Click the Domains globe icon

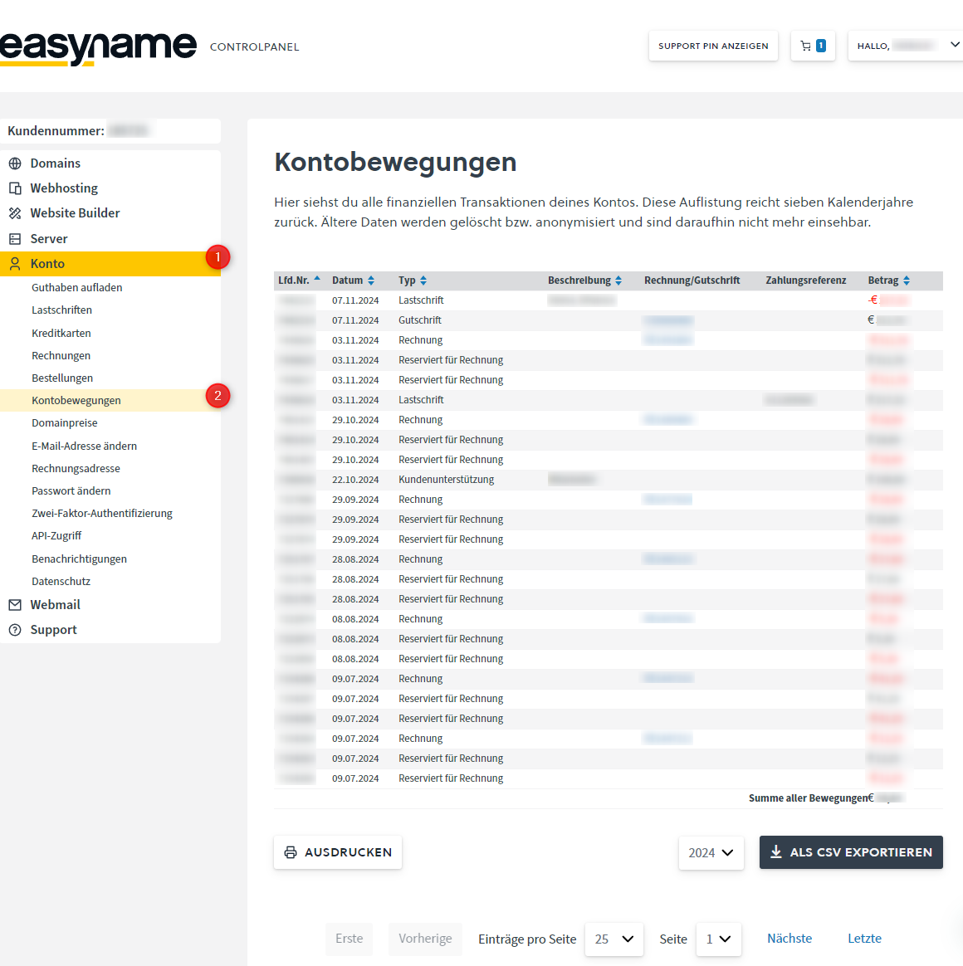point(15,163)
